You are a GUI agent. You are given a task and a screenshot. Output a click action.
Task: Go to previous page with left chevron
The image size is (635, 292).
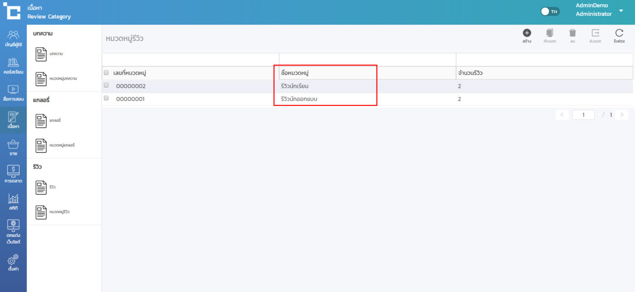click(562, 115)
